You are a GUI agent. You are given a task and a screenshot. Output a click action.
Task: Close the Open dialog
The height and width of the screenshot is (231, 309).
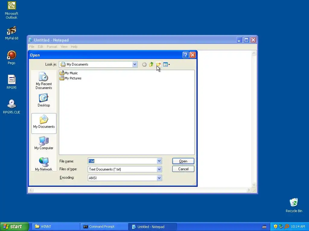(193, 55)
